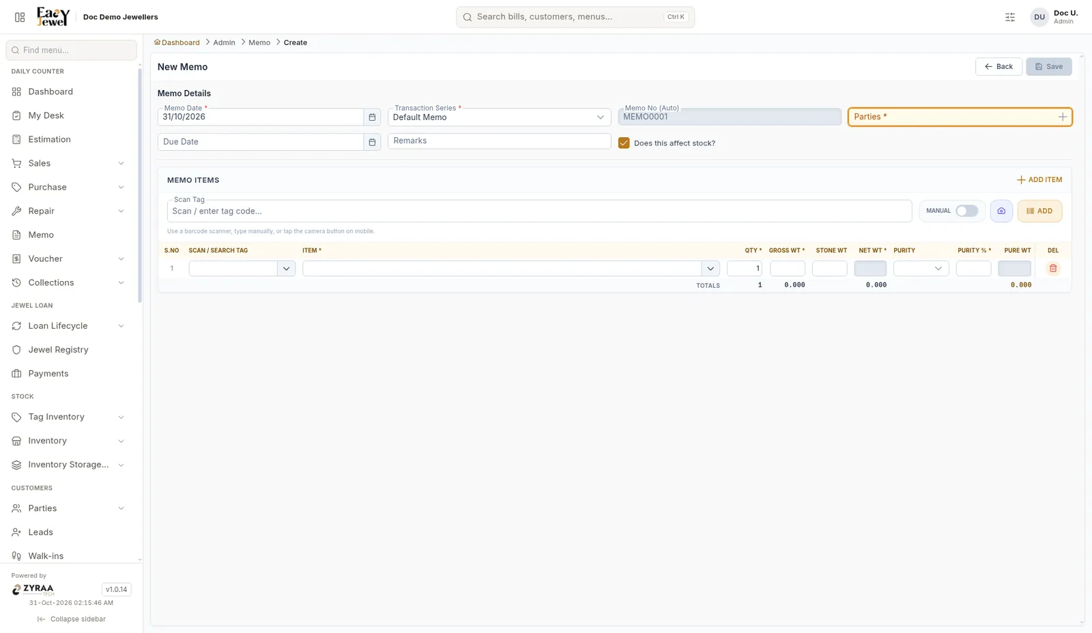
Task: Expand the Parties sidebar menu
Action: (68, 508)
